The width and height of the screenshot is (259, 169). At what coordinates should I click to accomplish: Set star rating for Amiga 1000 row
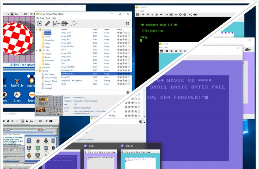[123, 33]
